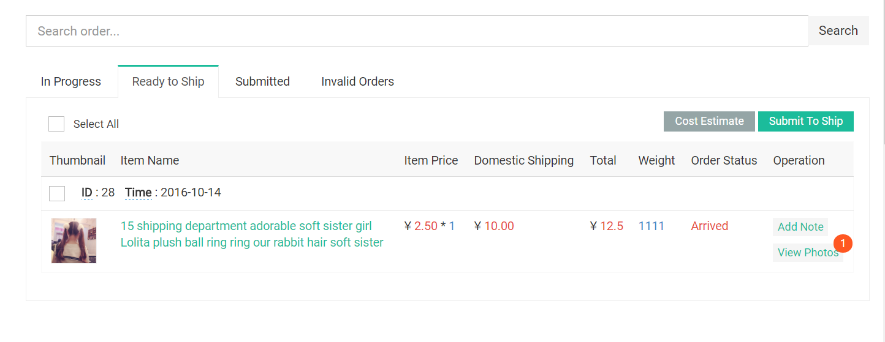The width and height of the screenshot is (885, 342).
Task: Switch to the In Progress tab
Action: click(x=71, y=81)
